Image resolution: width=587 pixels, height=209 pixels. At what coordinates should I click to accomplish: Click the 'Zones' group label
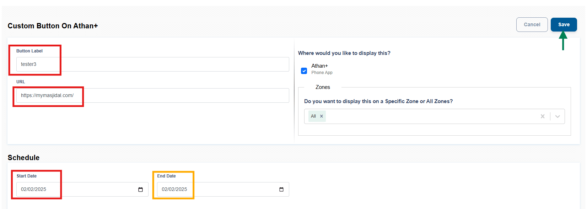323,87
